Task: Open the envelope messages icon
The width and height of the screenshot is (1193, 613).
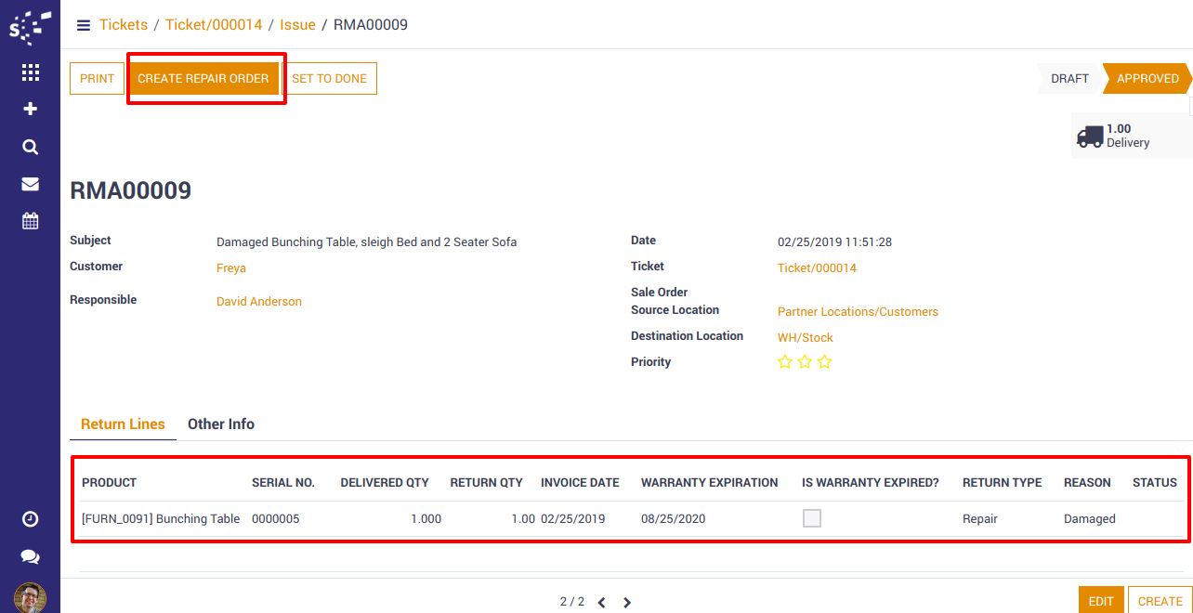Action: (x=30, y=184)
